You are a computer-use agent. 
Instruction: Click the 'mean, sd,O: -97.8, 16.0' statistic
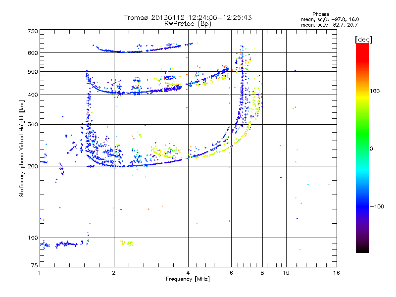pyautogui.click(x=330, y=19)
